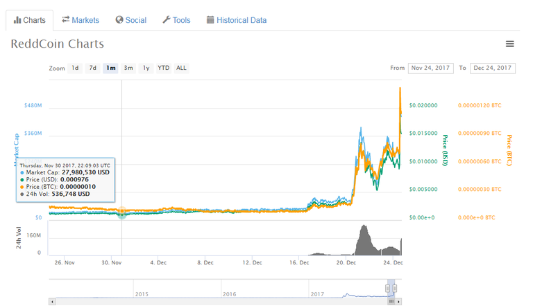
Task: Open the Historical Data tab
Action: pyautogui.click(x=237, y=20)
